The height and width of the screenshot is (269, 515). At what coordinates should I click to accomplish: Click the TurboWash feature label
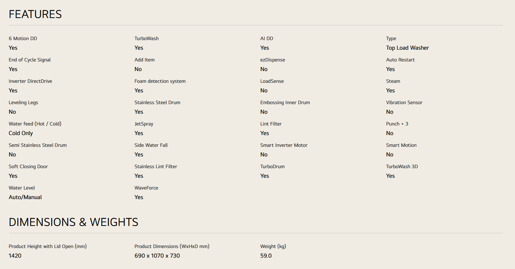[146, 39]
